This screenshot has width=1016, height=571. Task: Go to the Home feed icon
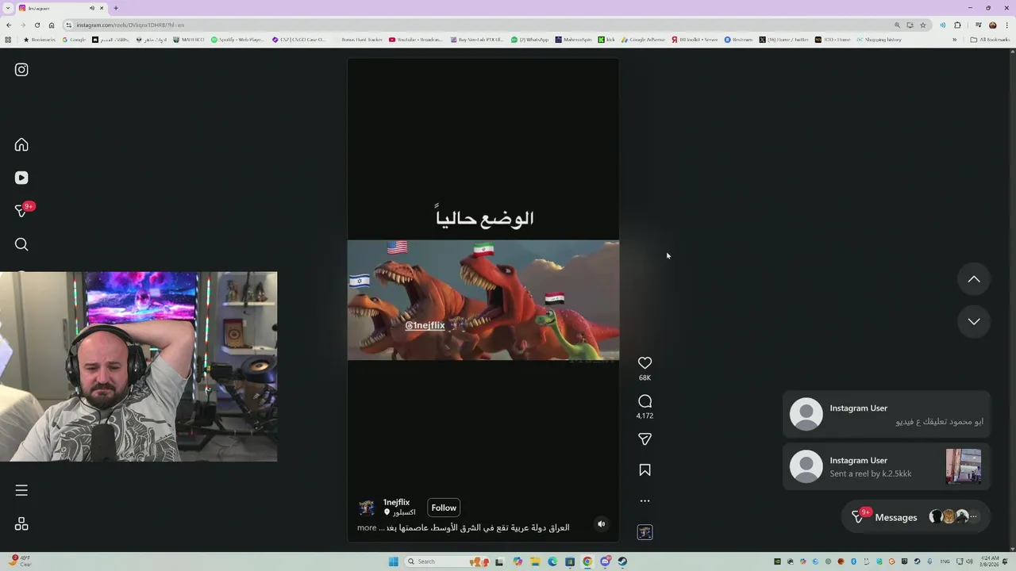click(x=21, y=144)
